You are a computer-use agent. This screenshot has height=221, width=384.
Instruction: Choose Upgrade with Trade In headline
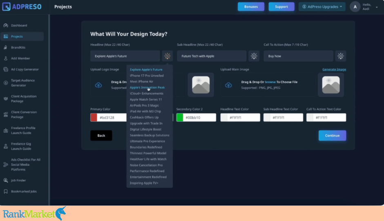[x=146, y=123]
